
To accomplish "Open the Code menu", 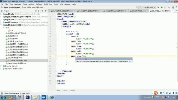I will 25,4.
